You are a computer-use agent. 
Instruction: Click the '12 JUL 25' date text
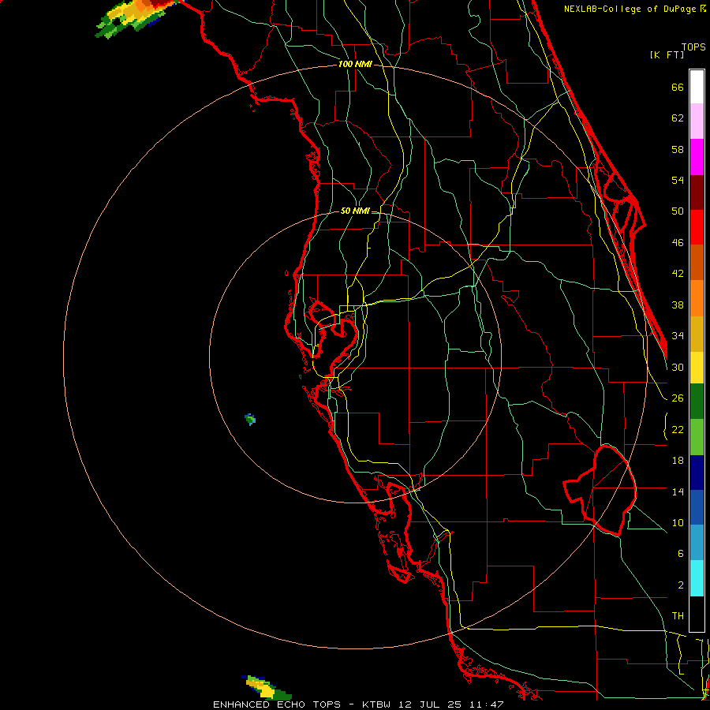[x=432, y=704]
